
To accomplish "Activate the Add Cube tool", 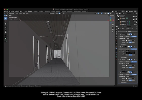I will [x=6, y=41].
